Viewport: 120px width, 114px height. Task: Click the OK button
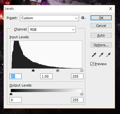tap(101, 18)
